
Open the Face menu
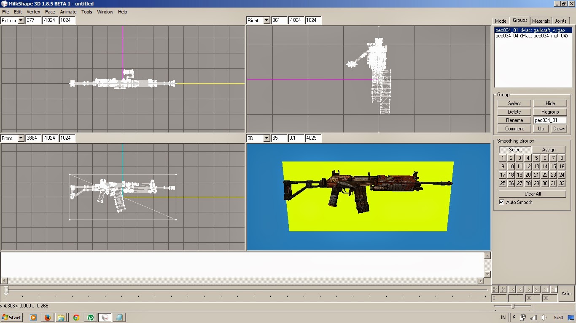pyautogui.click(x=50, y=12)
